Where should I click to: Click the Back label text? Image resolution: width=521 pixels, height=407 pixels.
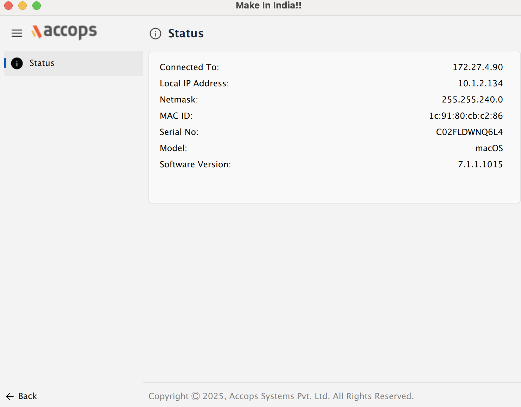click(x=27, y=396)
